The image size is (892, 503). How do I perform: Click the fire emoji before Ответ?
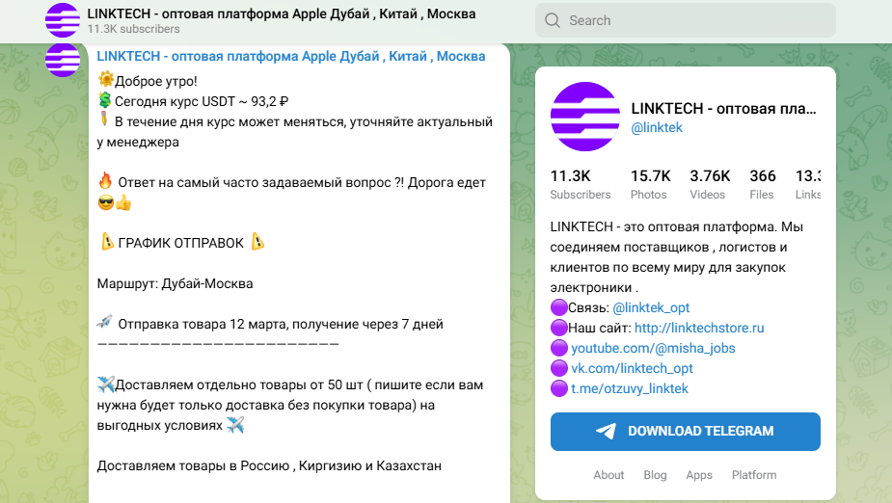105,181
